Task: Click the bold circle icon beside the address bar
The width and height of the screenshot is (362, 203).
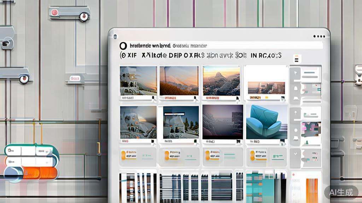Action: [123, 46]
